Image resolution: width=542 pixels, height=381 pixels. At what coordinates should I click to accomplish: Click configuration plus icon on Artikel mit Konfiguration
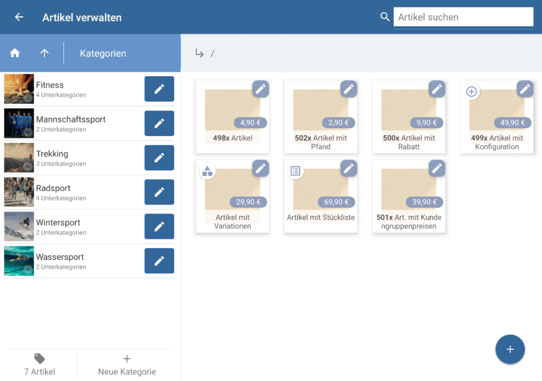point(471,92)
